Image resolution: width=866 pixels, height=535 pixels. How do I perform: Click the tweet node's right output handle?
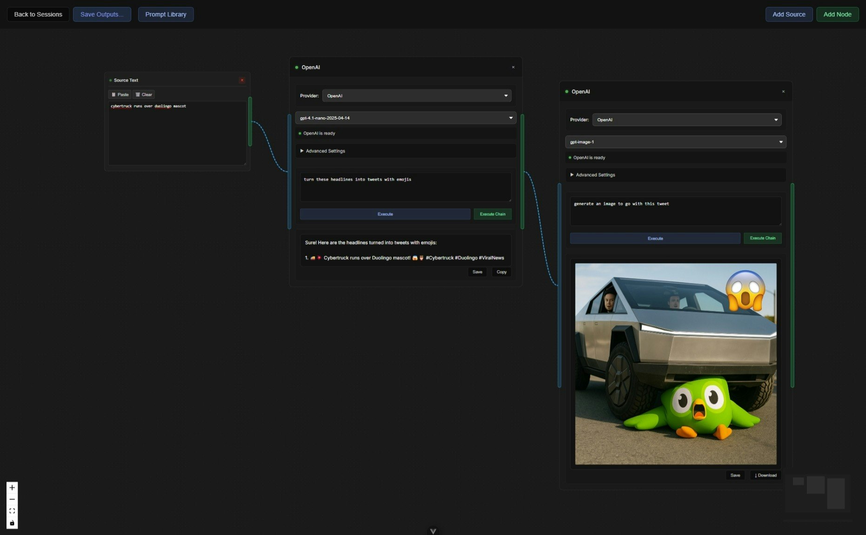coord(522,172)
